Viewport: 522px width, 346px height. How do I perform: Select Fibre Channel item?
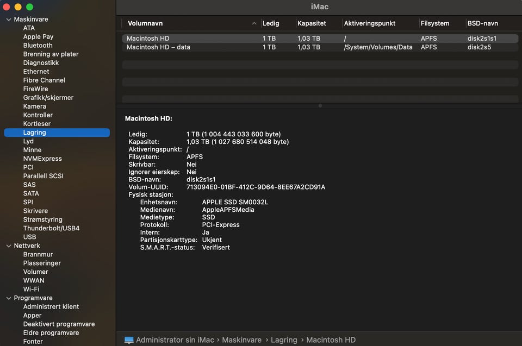[44, 80]
